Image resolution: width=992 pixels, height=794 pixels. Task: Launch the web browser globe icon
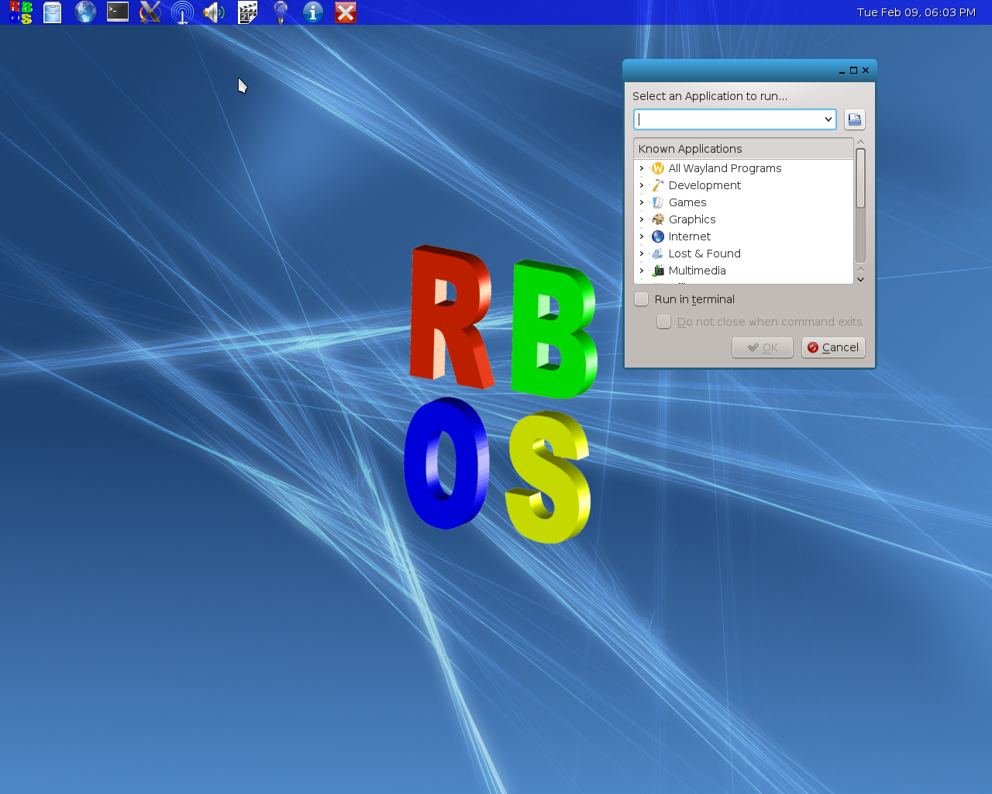point(85,12)
